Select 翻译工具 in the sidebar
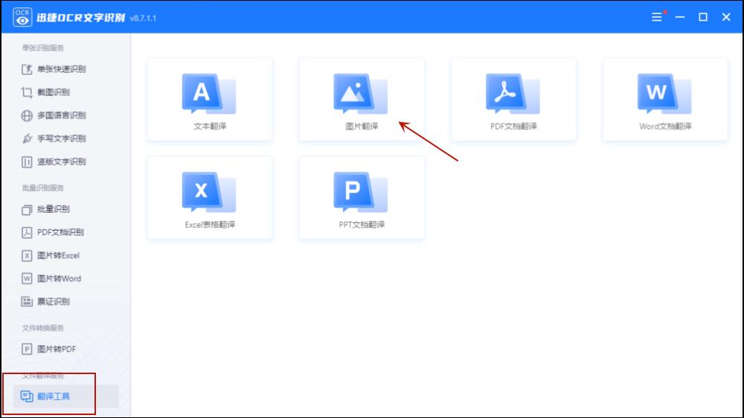The width and height of the screenshot is (744, 418). click(66, 396)
